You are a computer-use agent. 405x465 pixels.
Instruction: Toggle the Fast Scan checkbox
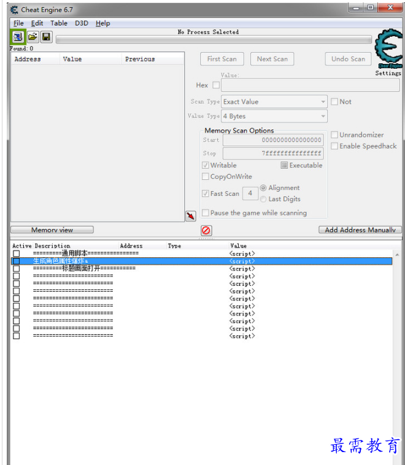pyautogui.click(x=205, y=193)
